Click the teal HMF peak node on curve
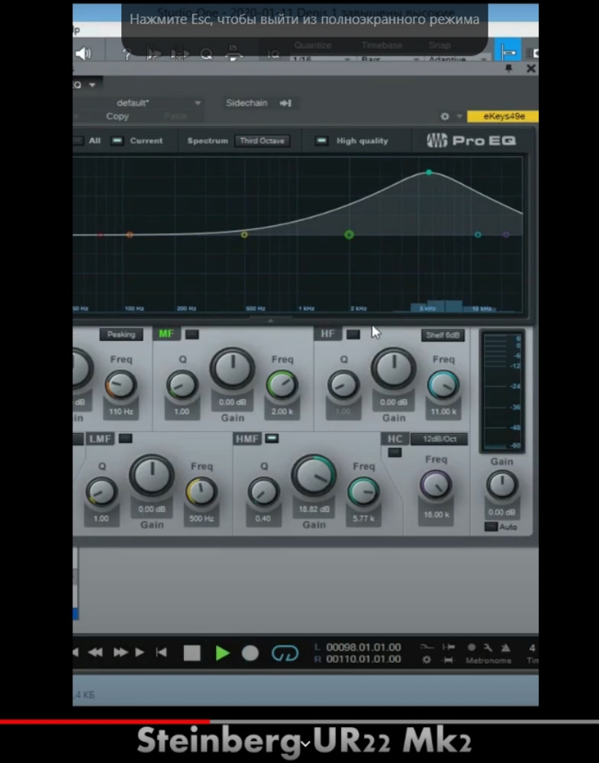 coord(429,172)
